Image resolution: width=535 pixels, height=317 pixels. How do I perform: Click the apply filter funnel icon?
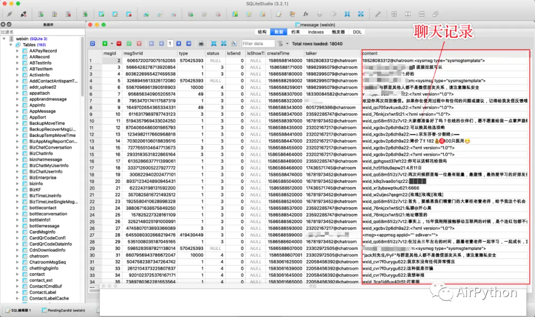point(280,44)
